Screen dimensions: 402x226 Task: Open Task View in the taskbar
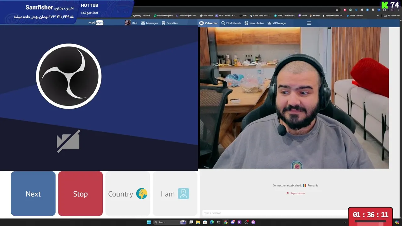191,222
